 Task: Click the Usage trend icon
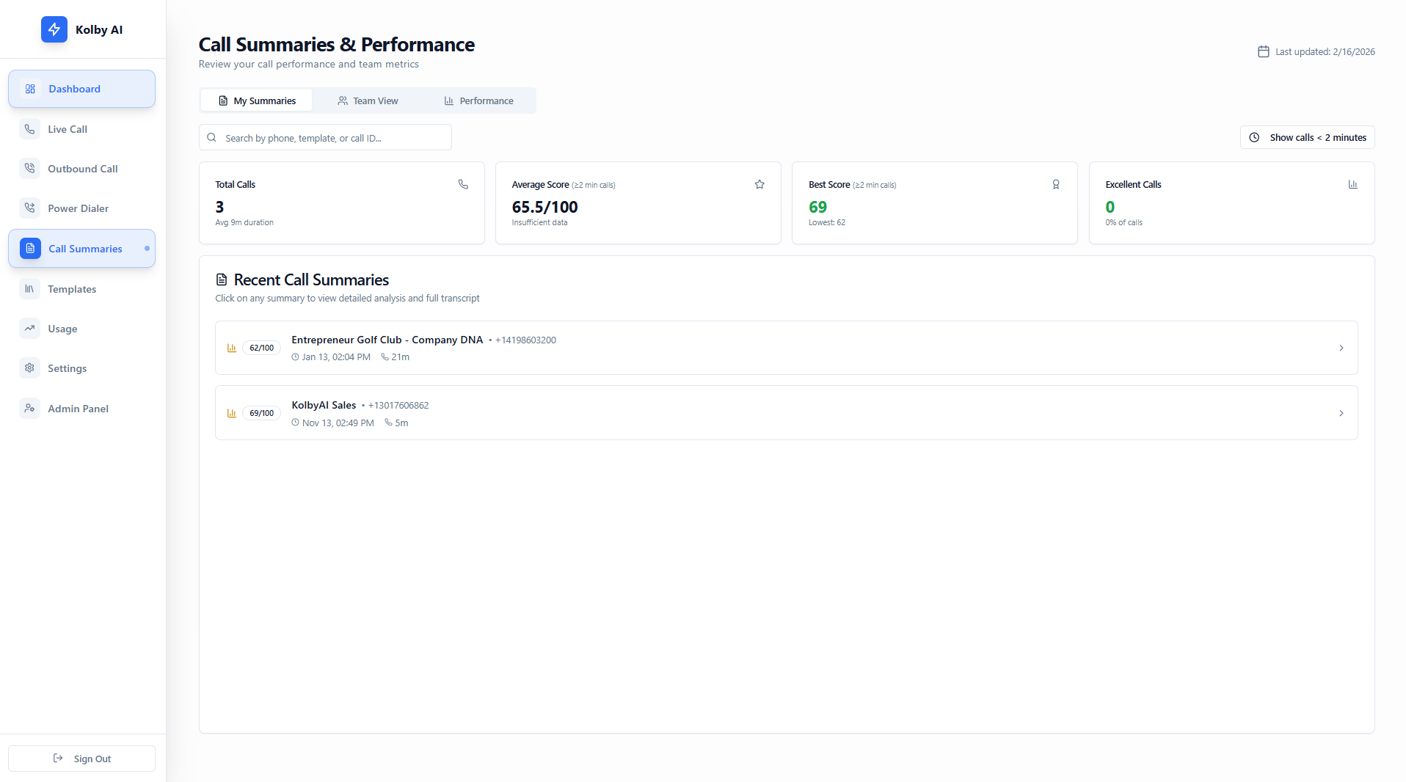click(29, 328)
